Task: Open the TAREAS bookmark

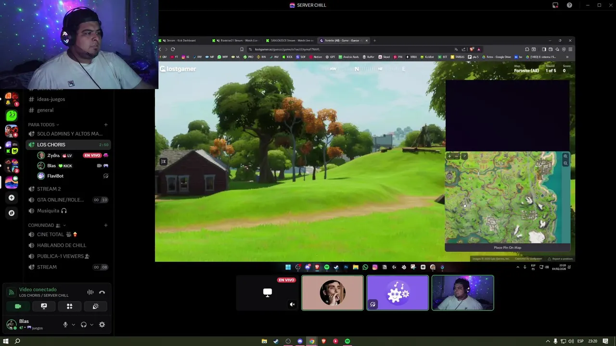Action: point(458,57)
